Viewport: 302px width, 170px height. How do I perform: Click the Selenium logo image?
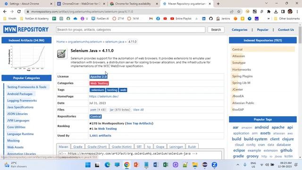pos(62,53)
